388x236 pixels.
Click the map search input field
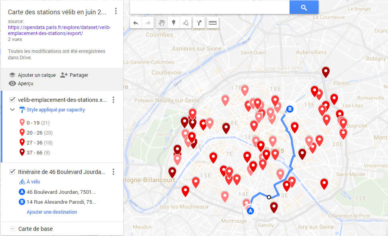210,8
